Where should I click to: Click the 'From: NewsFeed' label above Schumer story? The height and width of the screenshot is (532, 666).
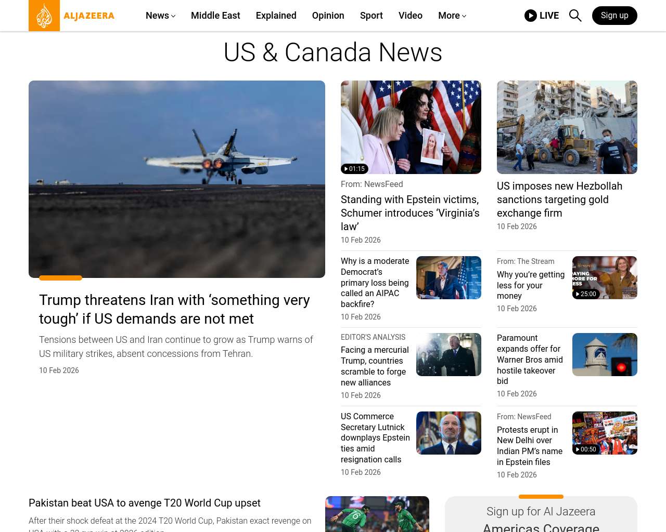pos(372,184)
